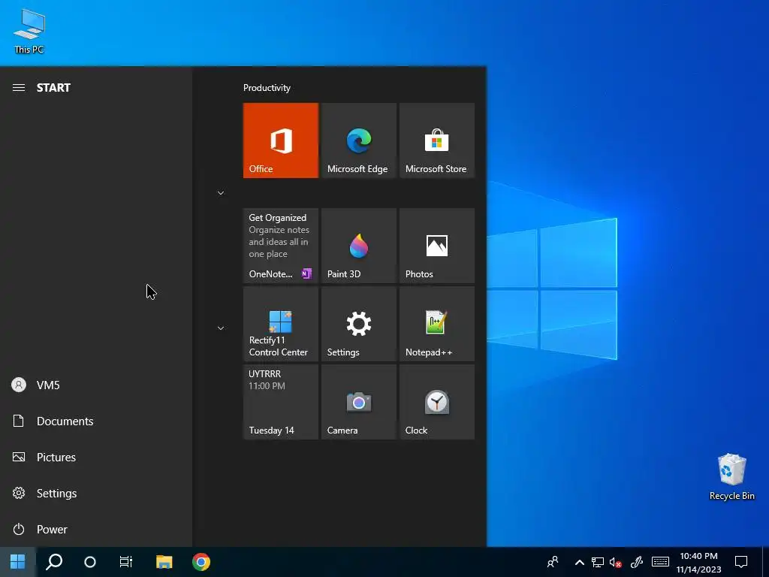
Task: Open File Explorer from taskbar
Action: (164, 562)
